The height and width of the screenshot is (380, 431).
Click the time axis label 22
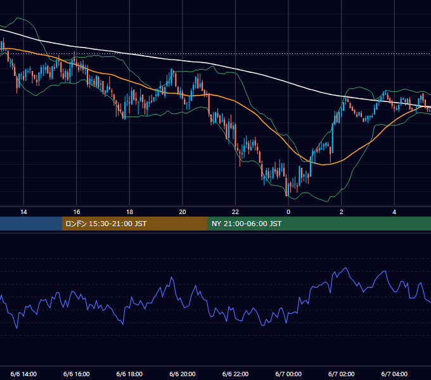click(235, 212)
